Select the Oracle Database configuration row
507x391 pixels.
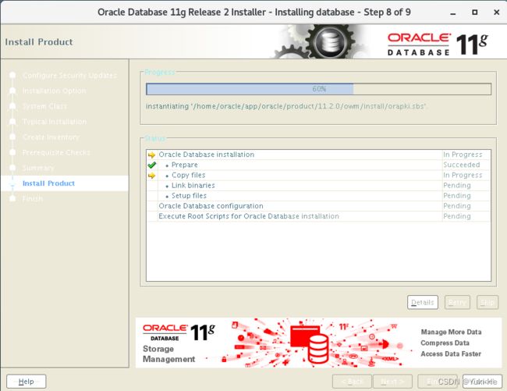point(318,206)
